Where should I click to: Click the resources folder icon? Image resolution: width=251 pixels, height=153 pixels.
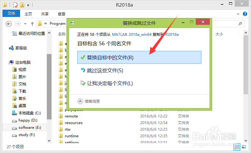(61, 123)
